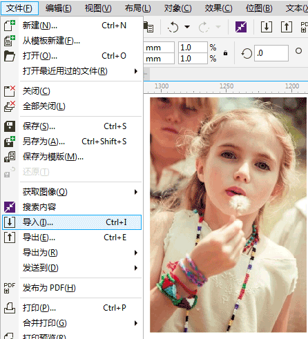Click the Close all icon
The height and width of the screenshot is (339, 308).
pyautogui.click(x=10, y=106)
